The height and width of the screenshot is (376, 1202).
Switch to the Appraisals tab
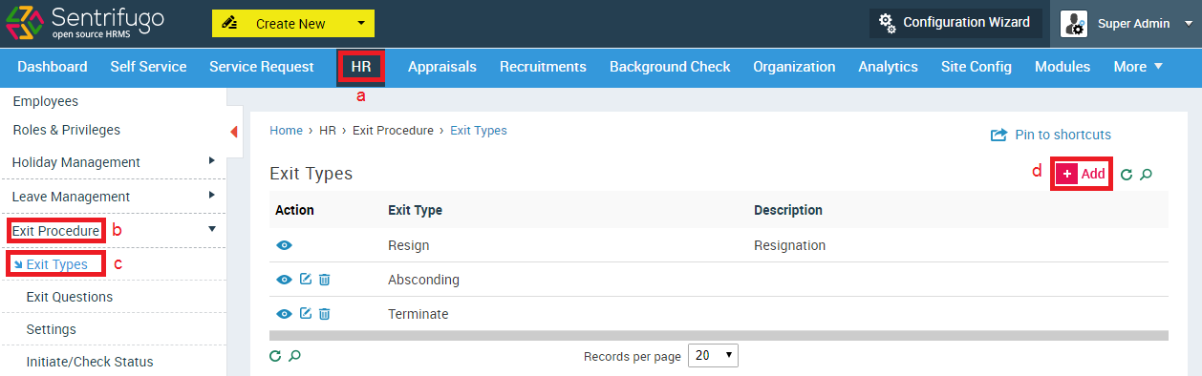point(442,66)
